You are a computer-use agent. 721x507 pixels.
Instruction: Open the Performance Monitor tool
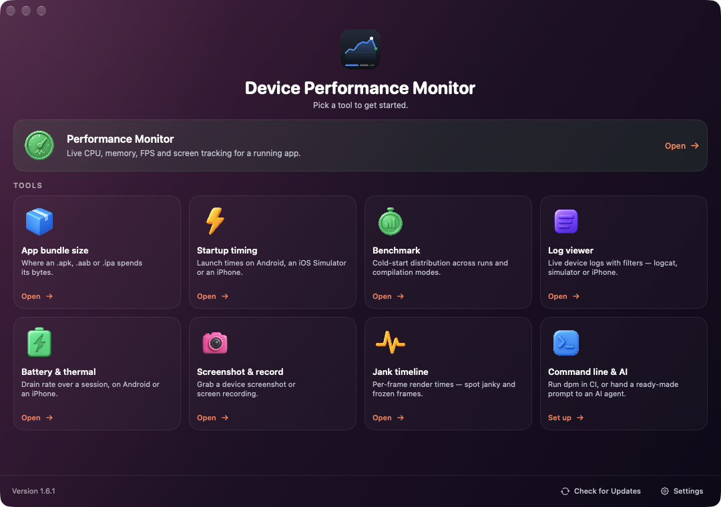[x=682, y=145]
